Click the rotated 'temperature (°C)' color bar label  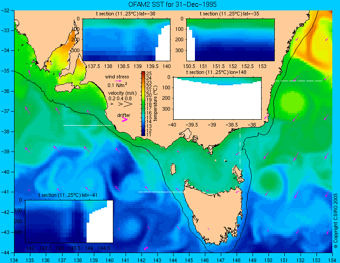(155, 103)
